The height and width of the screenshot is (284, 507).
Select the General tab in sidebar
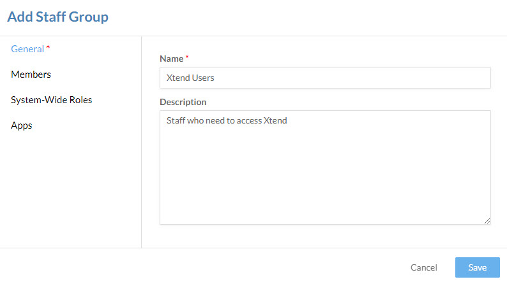pos(27,49)
